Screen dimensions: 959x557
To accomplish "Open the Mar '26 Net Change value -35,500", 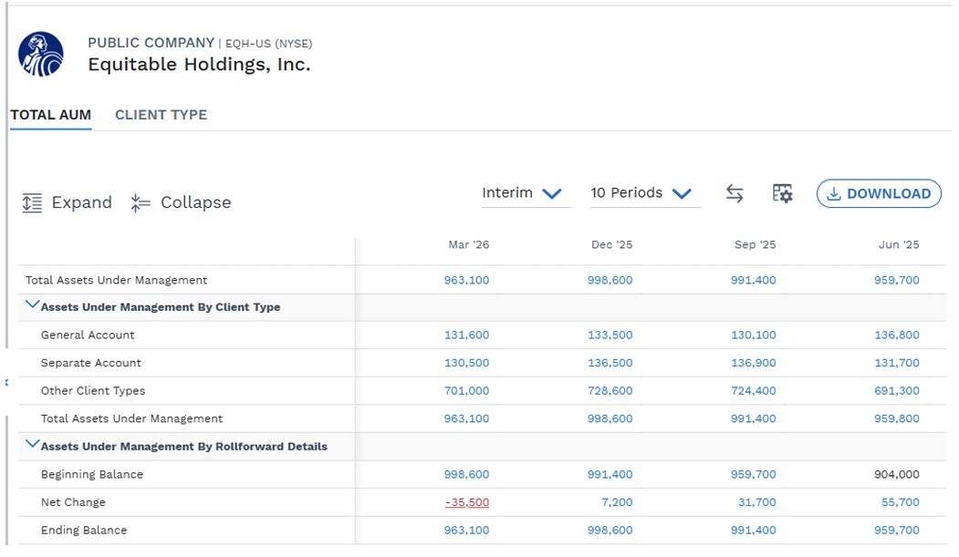I will pos(466,502).
